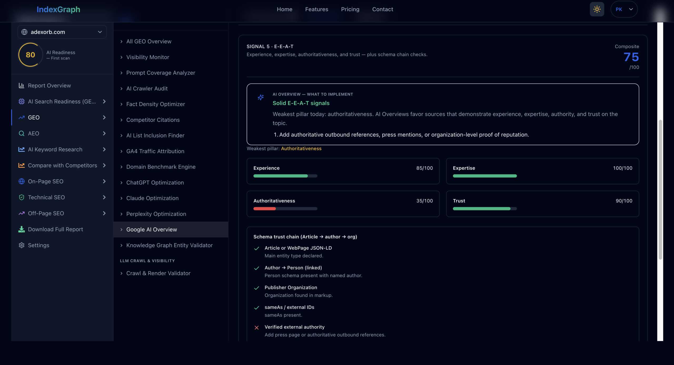Click the On-Page SEO globe icon

(x=21, y=181)
